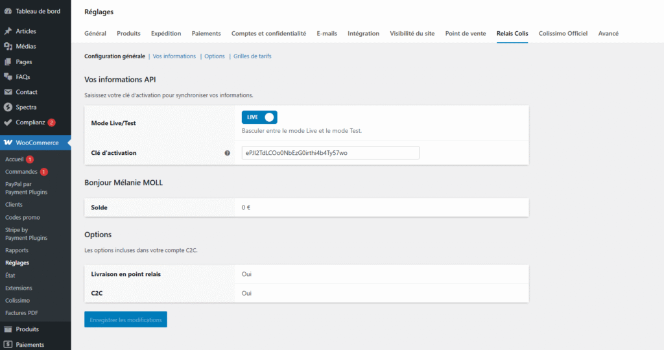Click the Spectra plugin icon
The width and height of the screenshot is (664, 350).
point(8,107)
